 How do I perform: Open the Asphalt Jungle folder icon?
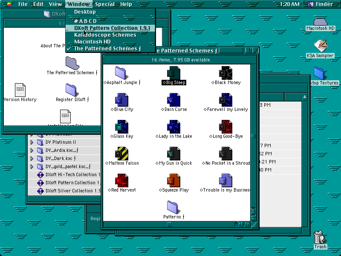[x=120, y=73]
